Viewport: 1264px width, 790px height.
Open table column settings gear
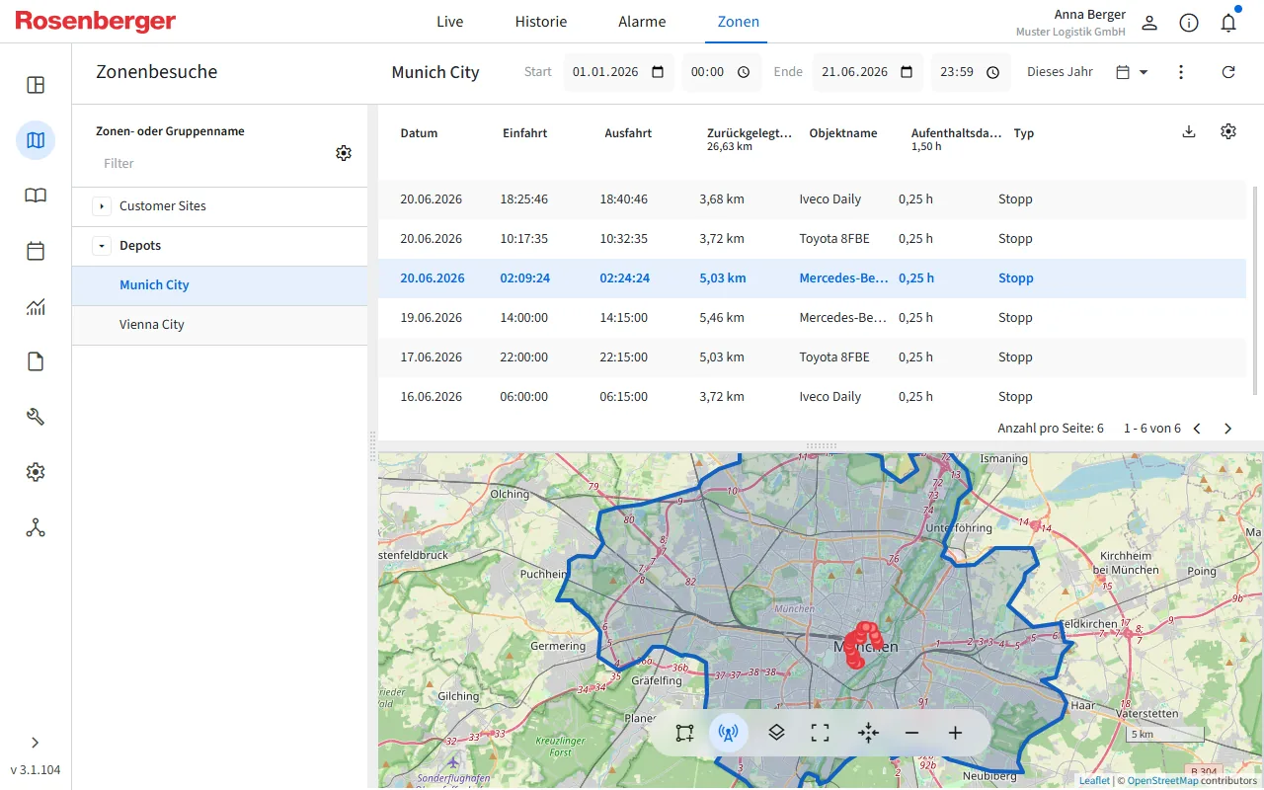click(1228, 131)
